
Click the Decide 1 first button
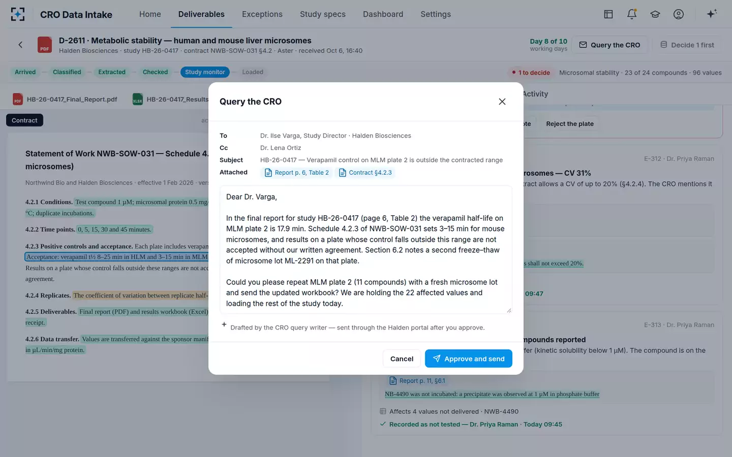tap(687, 45)
